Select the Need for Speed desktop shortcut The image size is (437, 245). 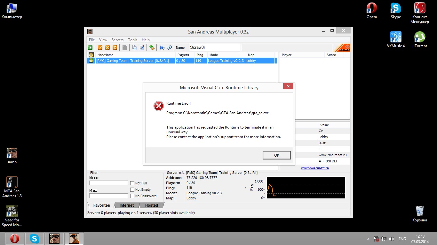point(12,216)
